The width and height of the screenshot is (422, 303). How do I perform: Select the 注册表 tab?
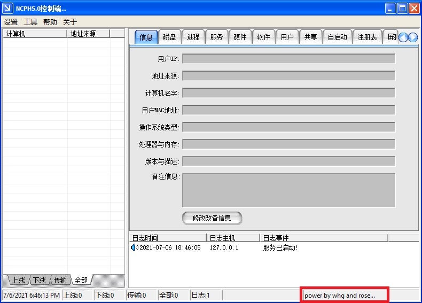(367, 37)
